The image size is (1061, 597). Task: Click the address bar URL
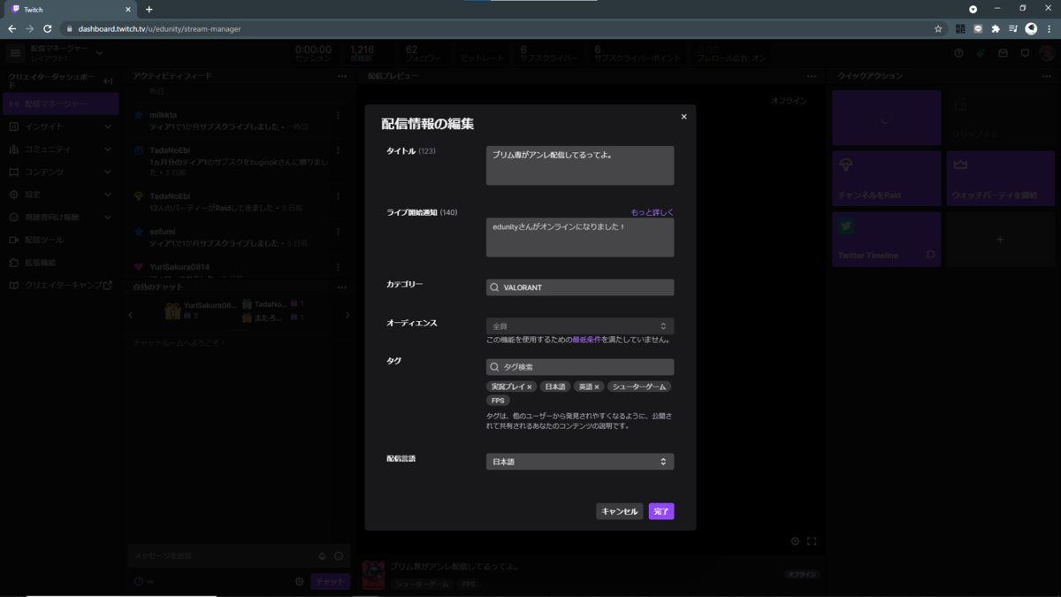click(159, 28)
